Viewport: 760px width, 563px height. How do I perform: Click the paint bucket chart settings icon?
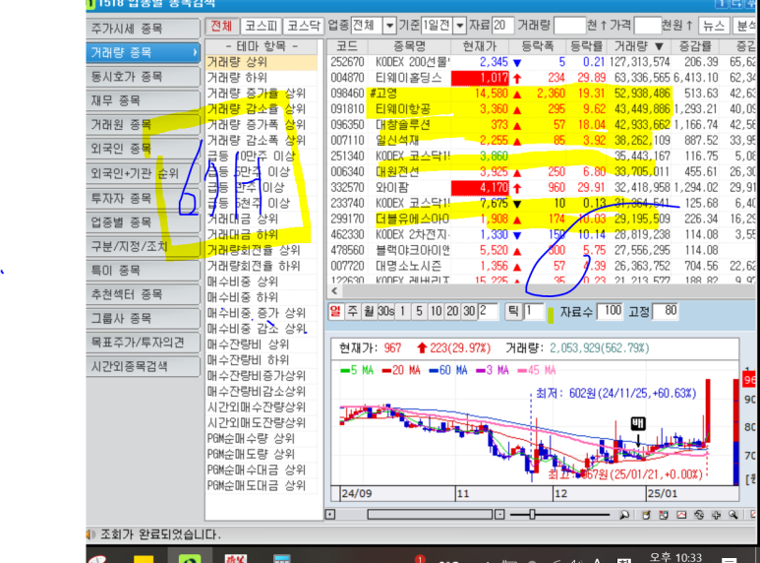[646, 515]
